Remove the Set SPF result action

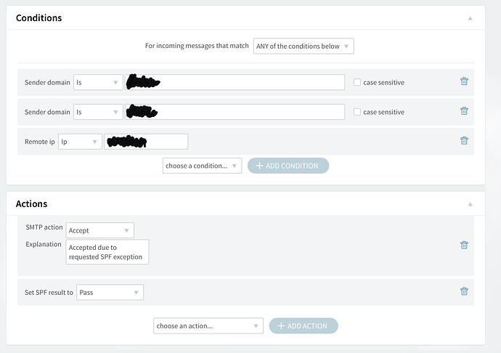pyautogui.click(x=464, y=291)
